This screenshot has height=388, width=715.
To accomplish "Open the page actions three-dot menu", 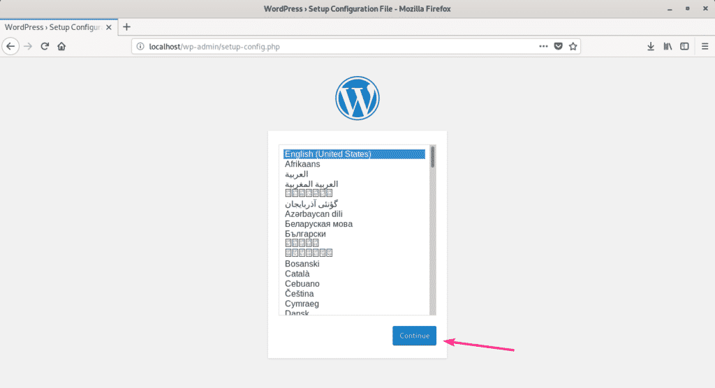I will (543, 46).
